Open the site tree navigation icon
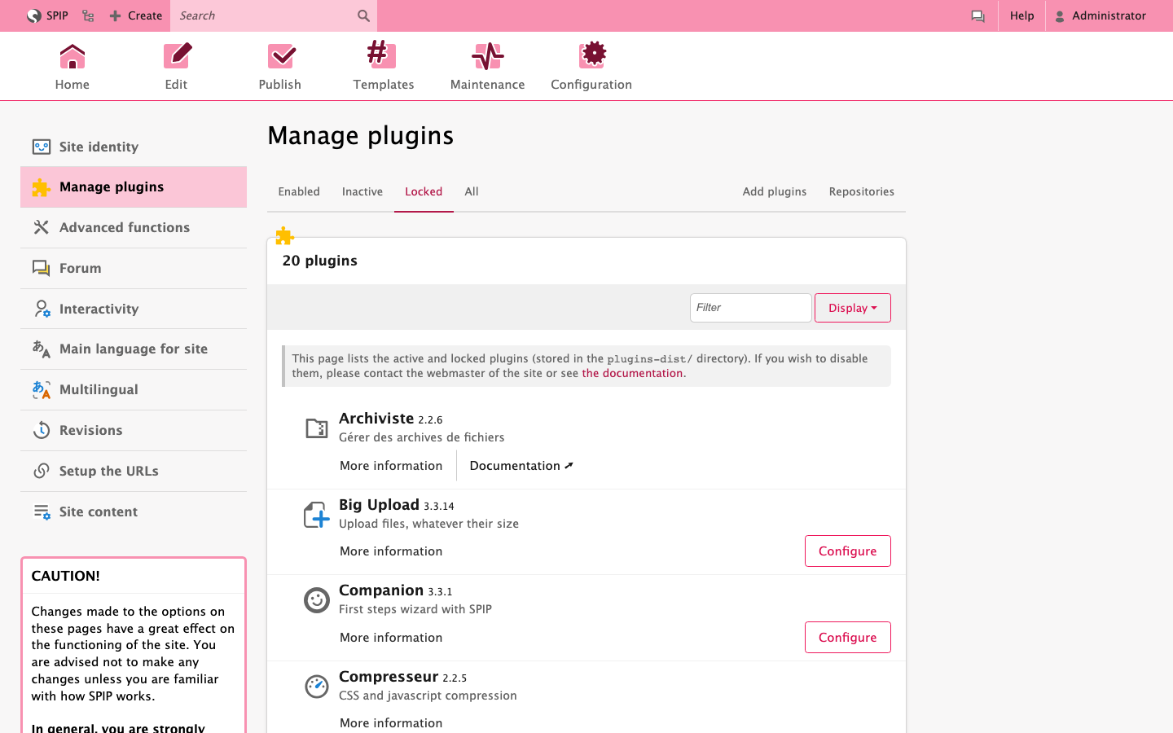Screen dimensions: 1173x733 pos(88,15)
